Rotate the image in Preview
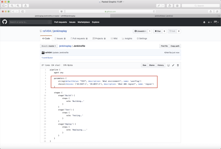 (x=170, y=6)
